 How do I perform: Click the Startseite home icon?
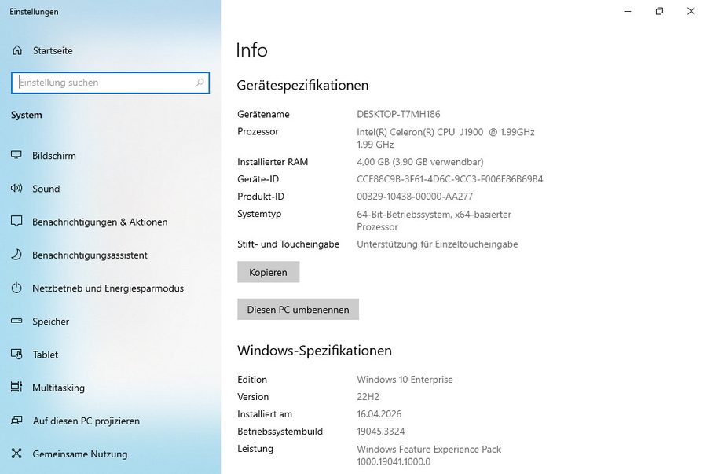[x=17, y=50]
